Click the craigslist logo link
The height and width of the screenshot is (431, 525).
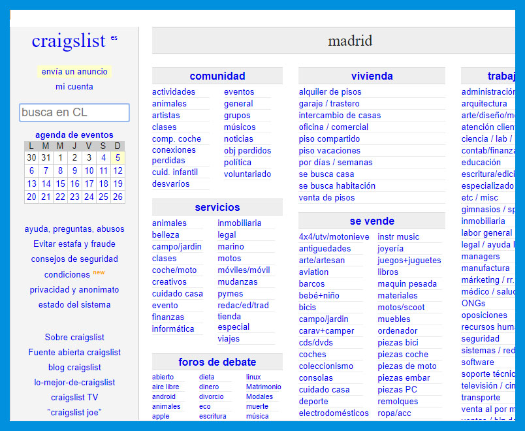(x=69, y=41)
